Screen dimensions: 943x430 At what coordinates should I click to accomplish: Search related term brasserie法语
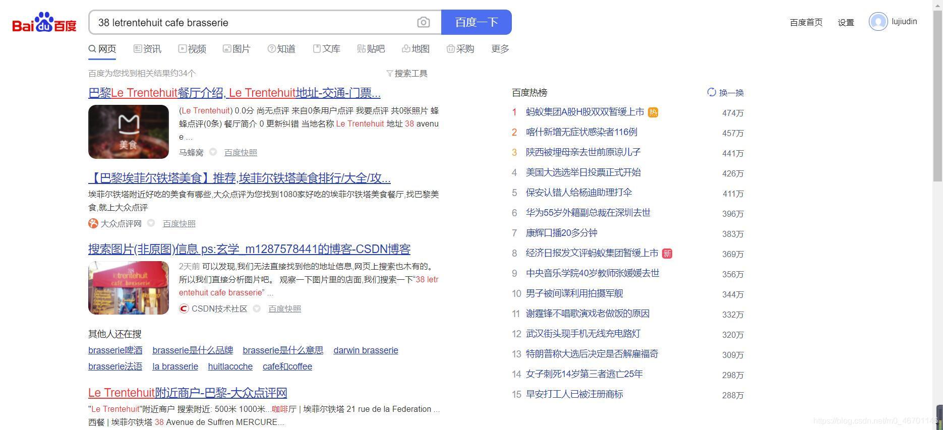[115, 366]
